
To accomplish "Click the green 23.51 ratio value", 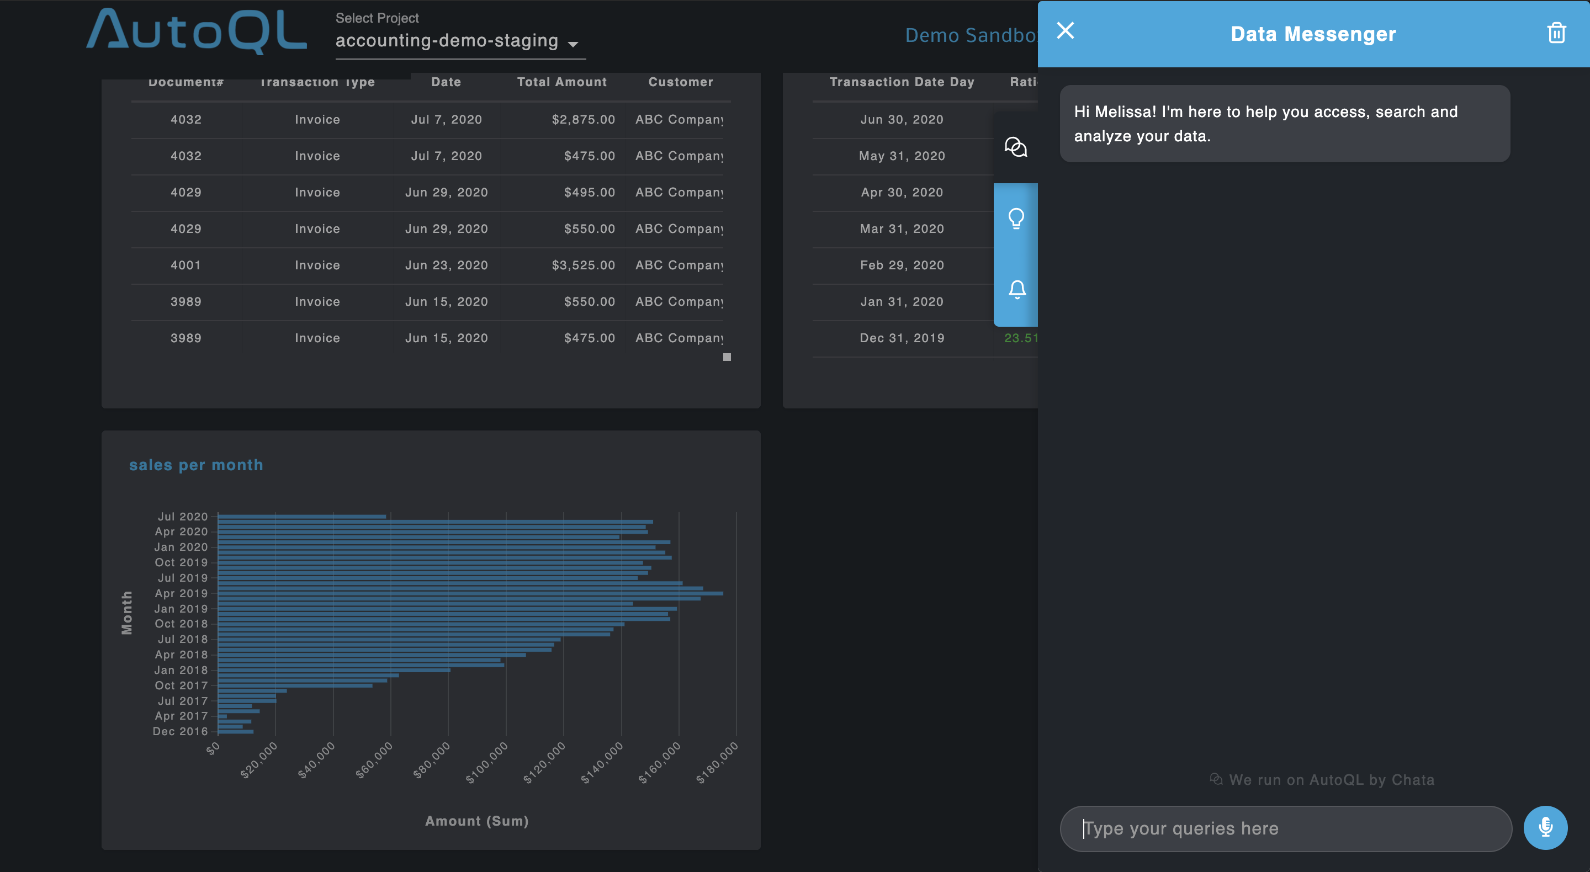I will coord(1020,338).
